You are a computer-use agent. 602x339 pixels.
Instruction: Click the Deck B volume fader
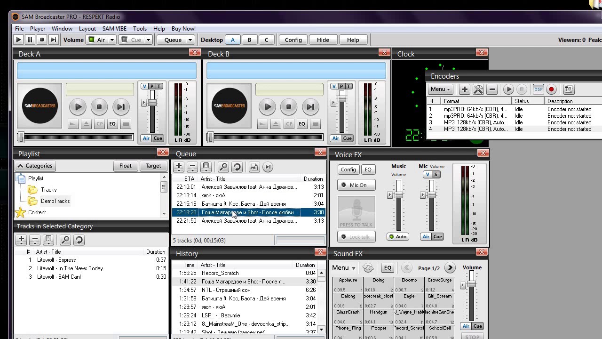tap(342, 99)
